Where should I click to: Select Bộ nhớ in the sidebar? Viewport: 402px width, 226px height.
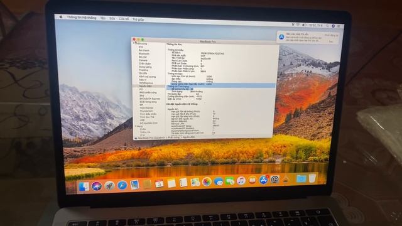click(143, 57)
